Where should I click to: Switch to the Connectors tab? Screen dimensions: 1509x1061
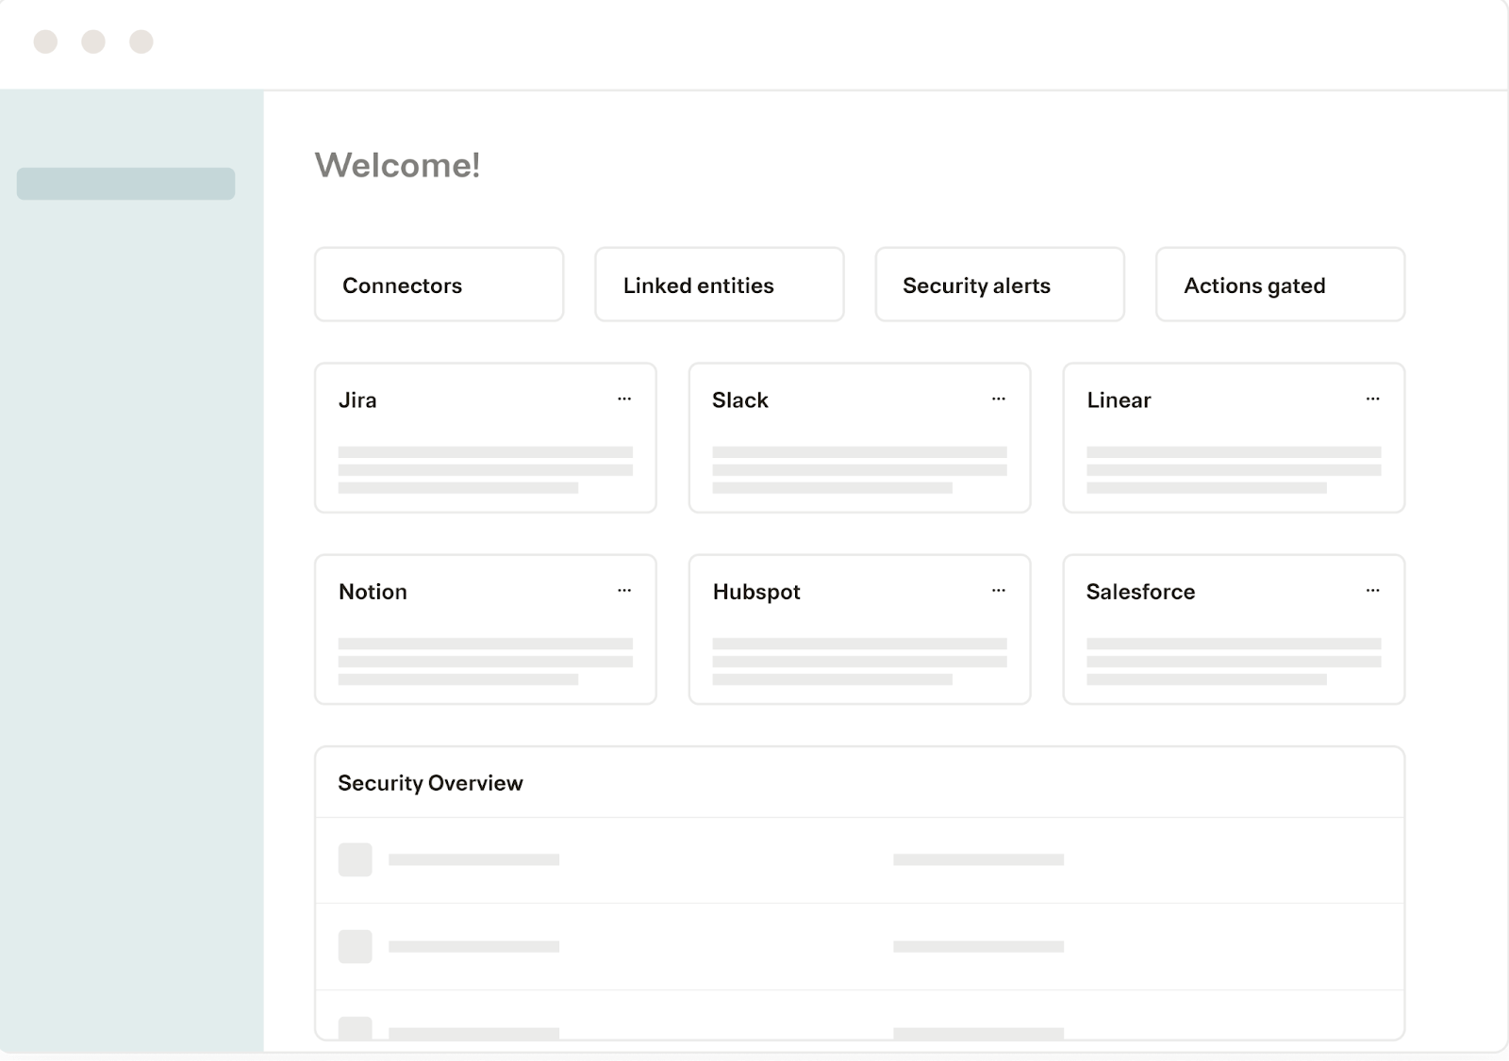click(439, 285)
